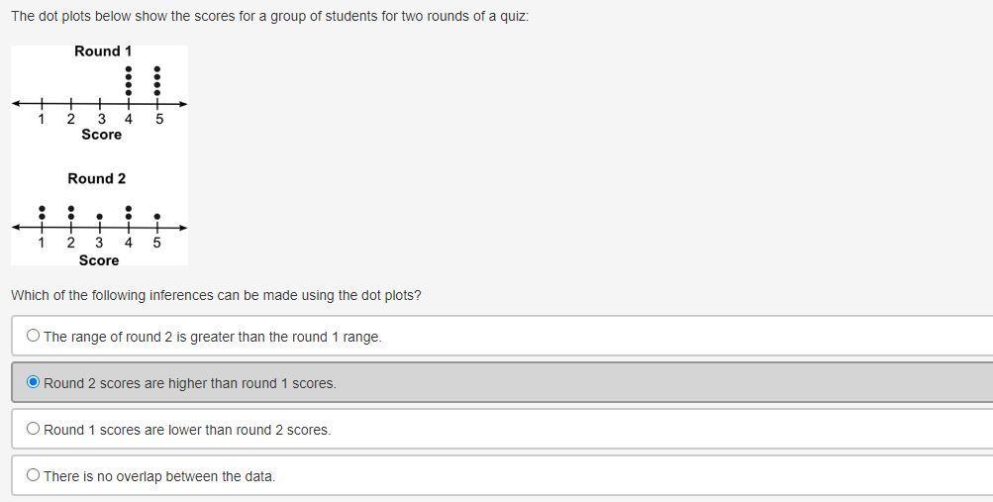The width and height of the screenshot is (993, 502).
Task: Select the "There is no overlap" radio button
Action: click(x=34, y=475)
